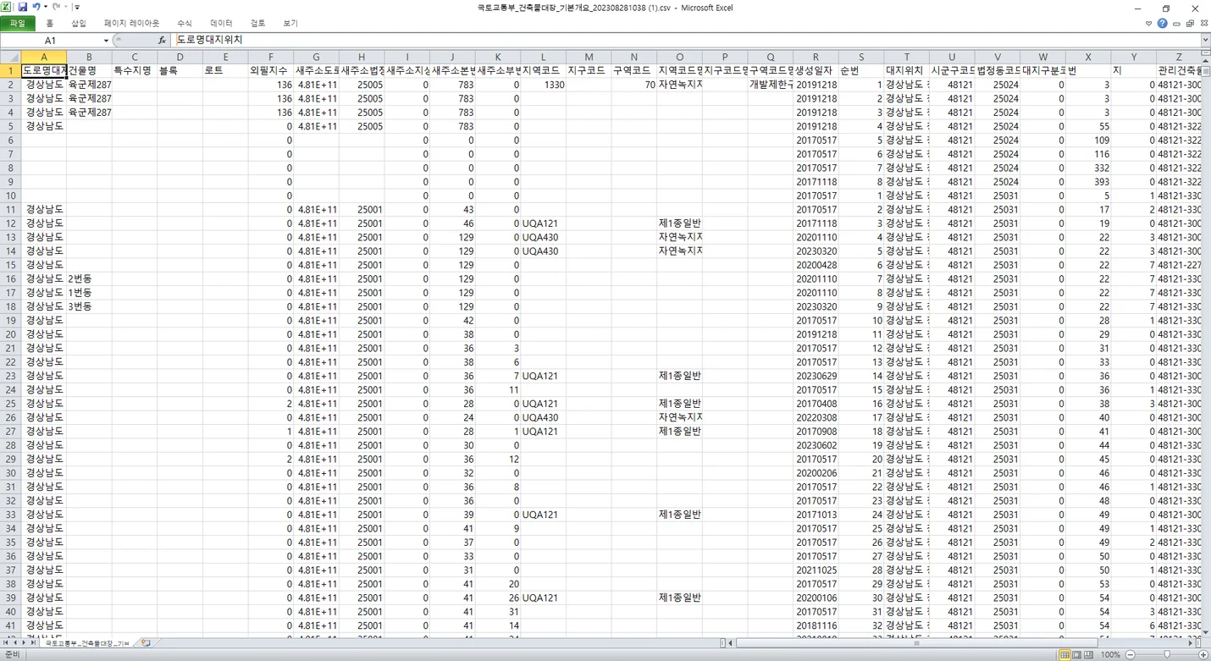Click the Excel application icon in title bar

pyautogui.click(x=7, y=7)
